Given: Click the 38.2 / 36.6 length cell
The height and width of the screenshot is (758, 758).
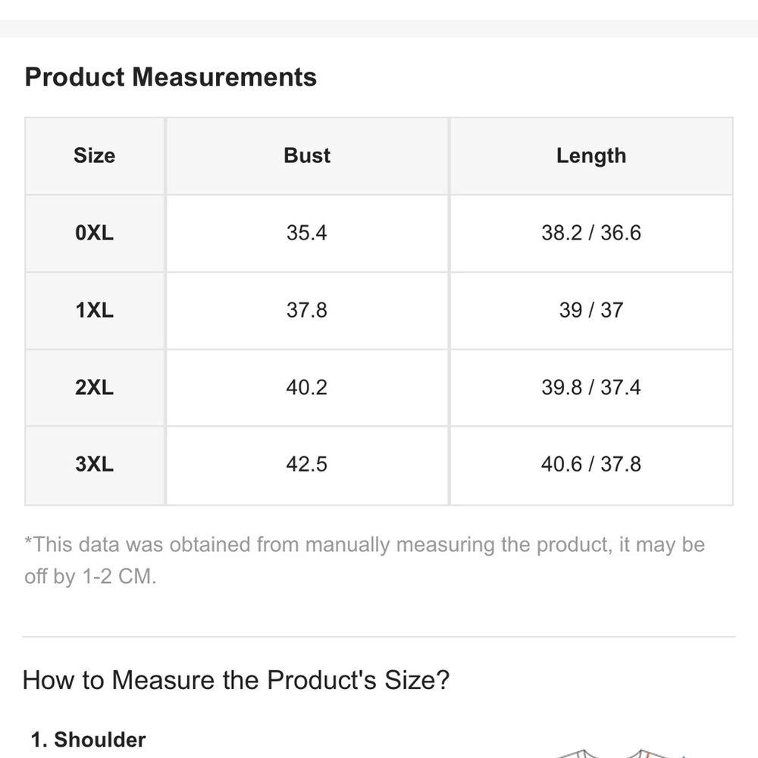Looking at the screenshot, I should 591,233.
